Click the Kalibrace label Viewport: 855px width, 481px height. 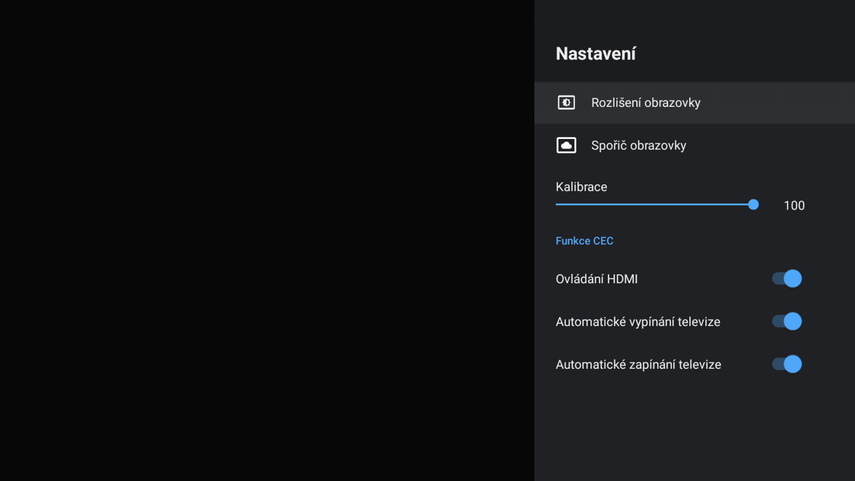[581, 187]
